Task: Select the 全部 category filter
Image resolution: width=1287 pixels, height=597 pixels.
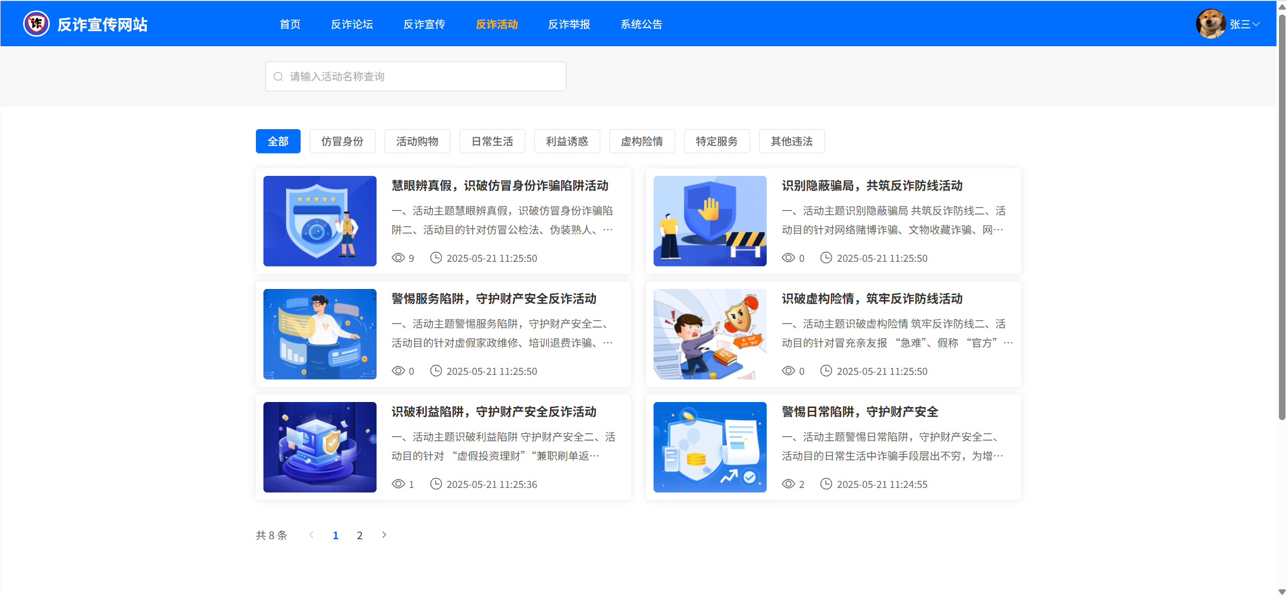Action: [278, 141]
